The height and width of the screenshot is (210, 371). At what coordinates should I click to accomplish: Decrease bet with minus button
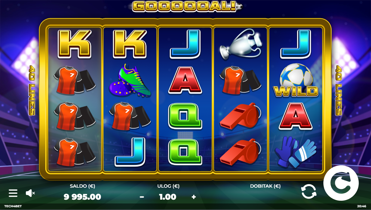tap(142, 197)
